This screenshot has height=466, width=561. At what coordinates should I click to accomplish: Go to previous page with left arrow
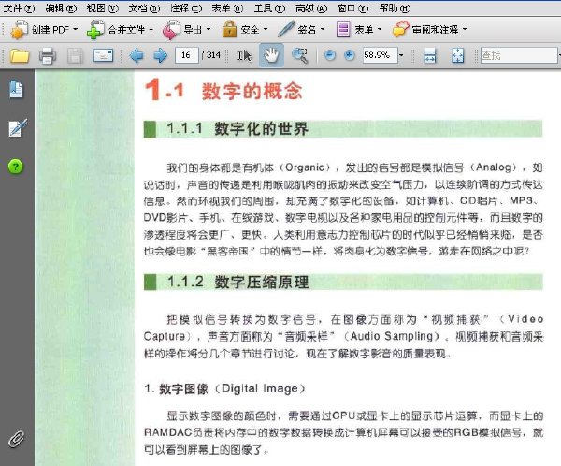coord(137,55)
